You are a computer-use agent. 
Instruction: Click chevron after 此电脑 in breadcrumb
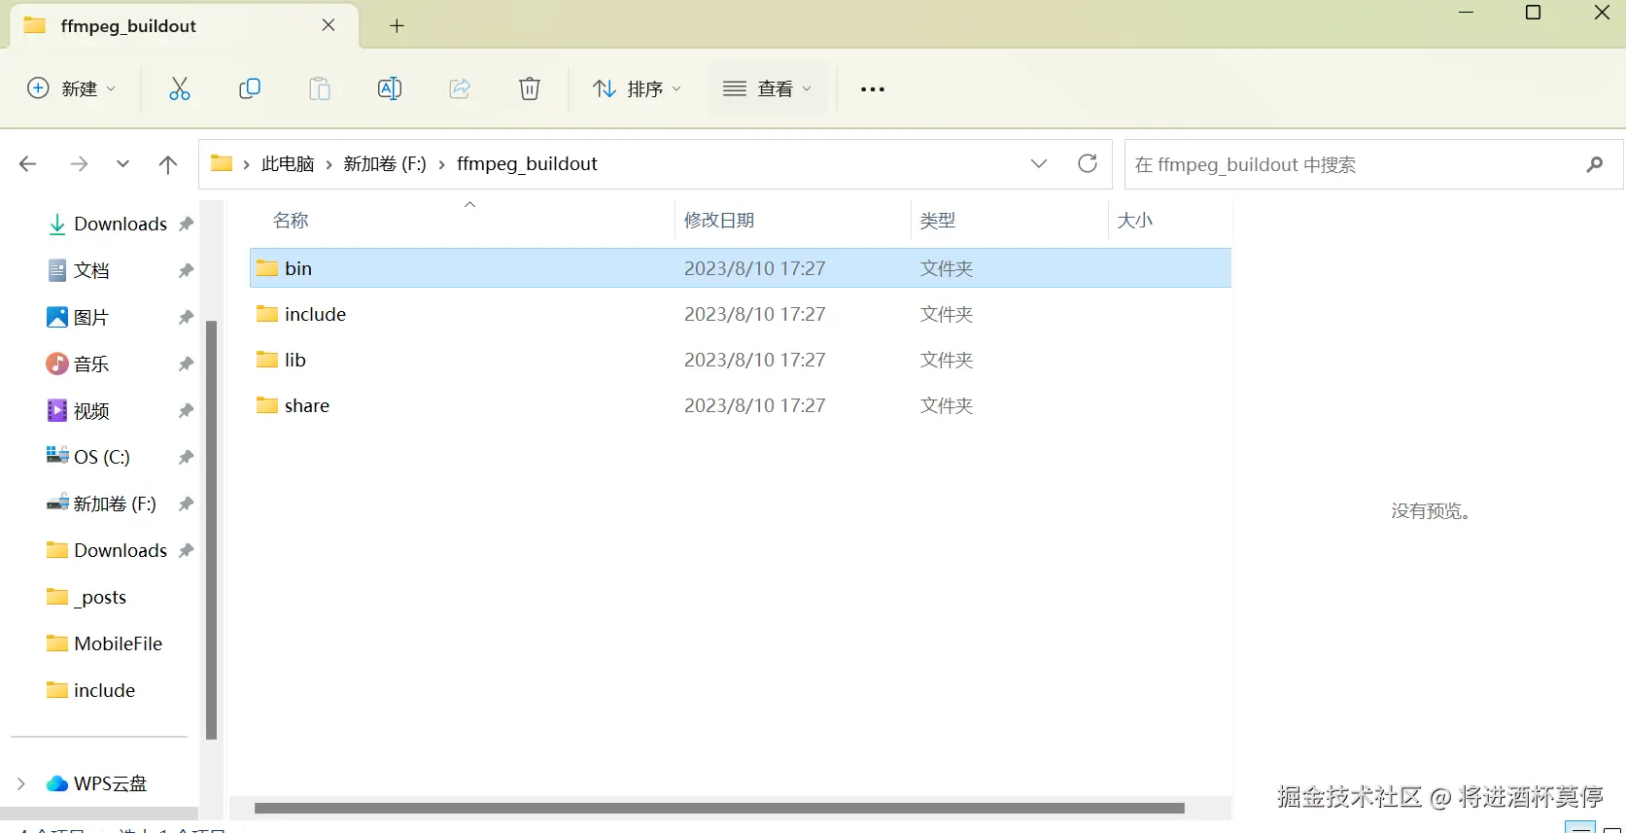click(x=329, y=164)
